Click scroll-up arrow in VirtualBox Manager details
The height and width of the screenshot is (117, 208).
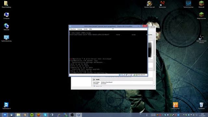click(154, 39)
